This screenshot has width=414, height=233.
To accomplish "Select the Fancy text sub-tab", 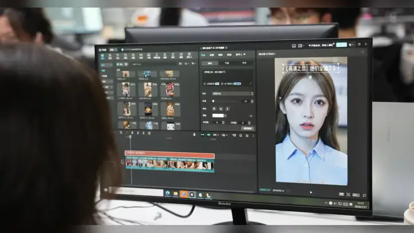I will [244, 63].
